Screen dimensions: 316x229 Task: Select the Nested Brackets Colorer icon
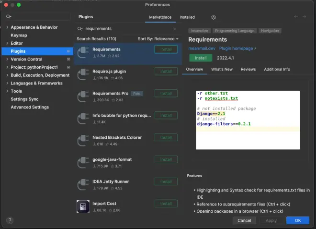coord(83,141)
